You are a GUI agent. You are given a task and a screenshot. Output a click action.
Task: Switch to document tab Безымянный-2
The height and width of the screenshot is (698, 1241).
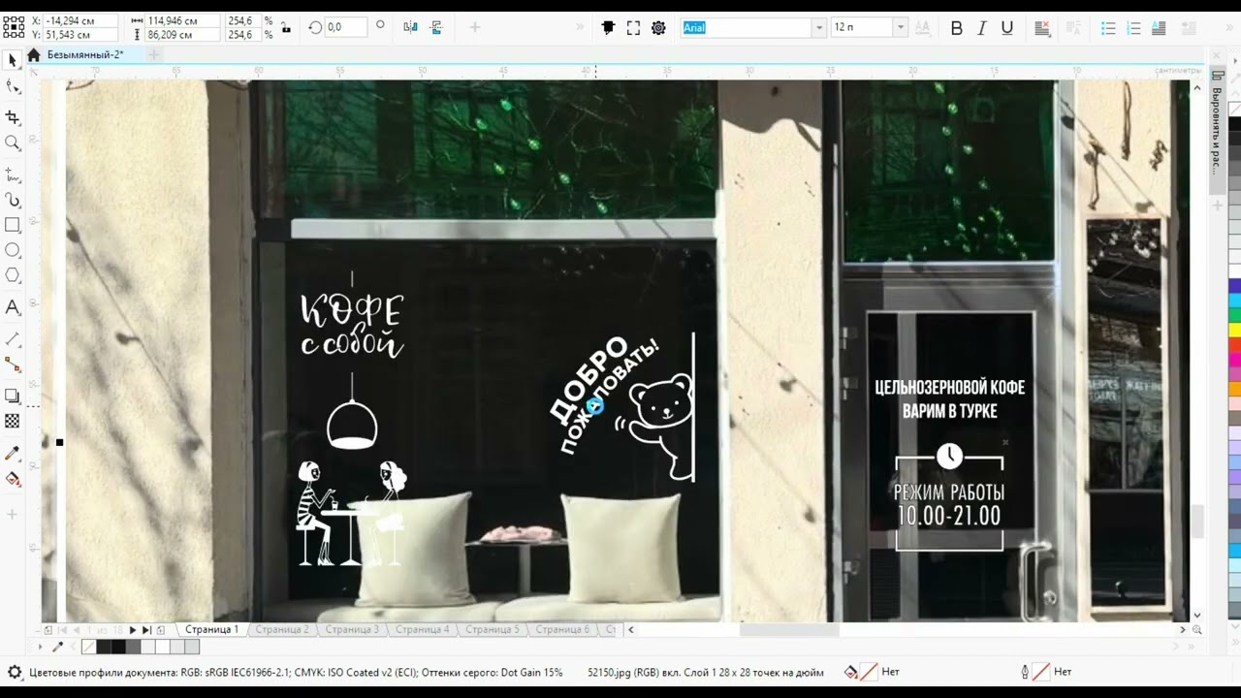pyautogui.click(x=85, y=55)
